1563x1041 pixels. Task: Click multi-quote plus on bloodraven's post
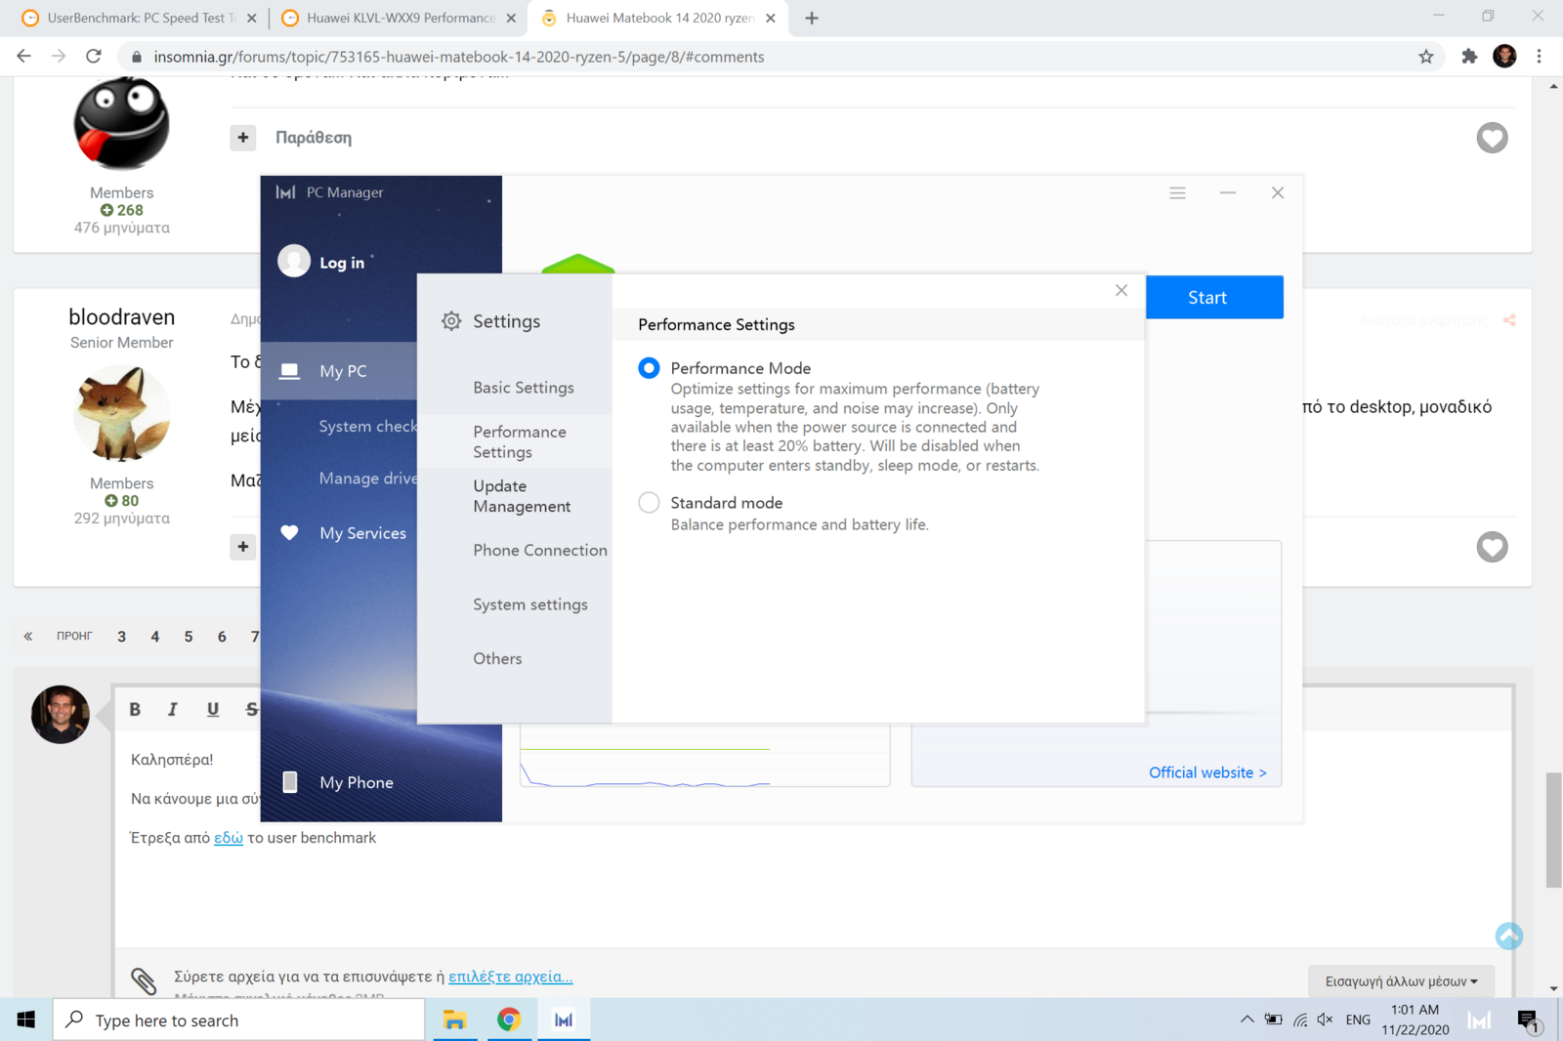[243, 547]
